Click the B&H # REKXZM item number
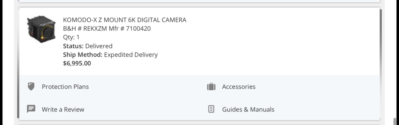399x125 pixels. (x=82, y=29)
